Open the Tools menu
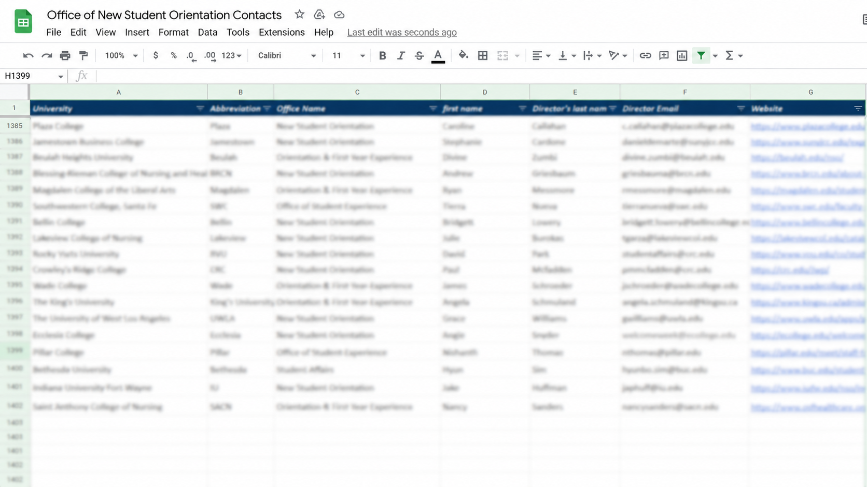Screen dimensions: 867x487 (x=238, y=32)
